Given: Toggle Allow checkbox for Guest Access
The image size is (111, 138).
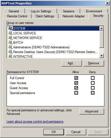Looking at the screenshot, I should pos(76,88).
